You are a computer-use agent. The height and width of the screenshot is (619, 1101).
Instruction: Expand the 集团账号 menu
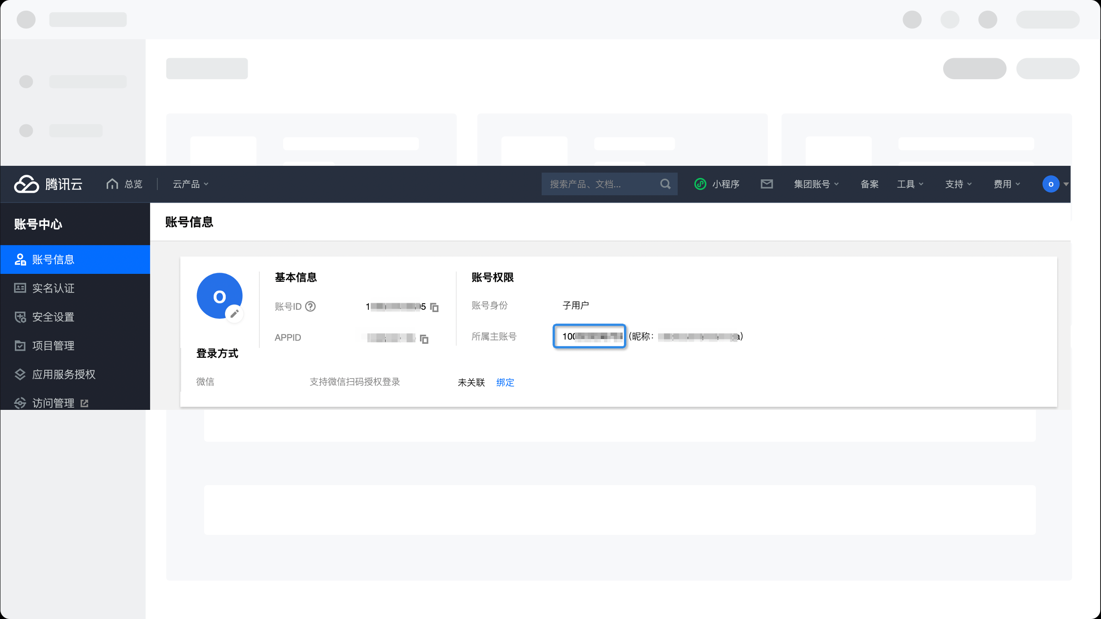coord(816,184)
